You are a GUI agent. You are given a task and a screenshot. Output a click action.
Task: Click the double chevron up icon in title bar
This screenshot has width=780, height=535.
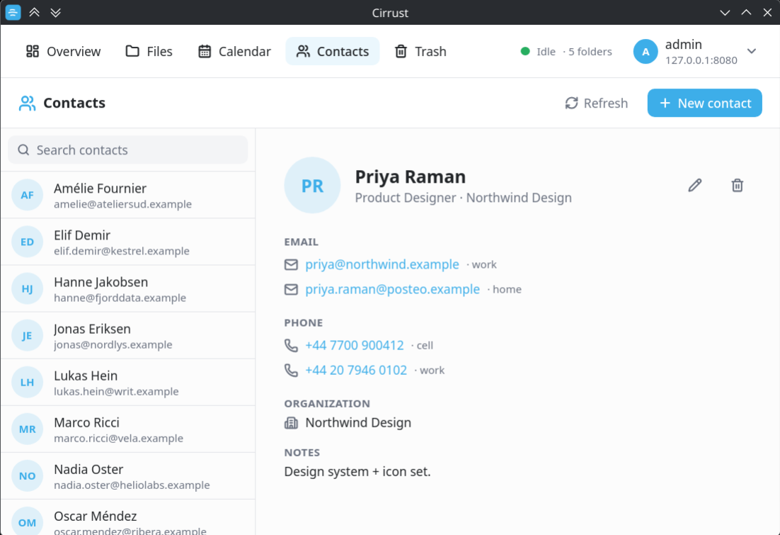click(34, 13)
